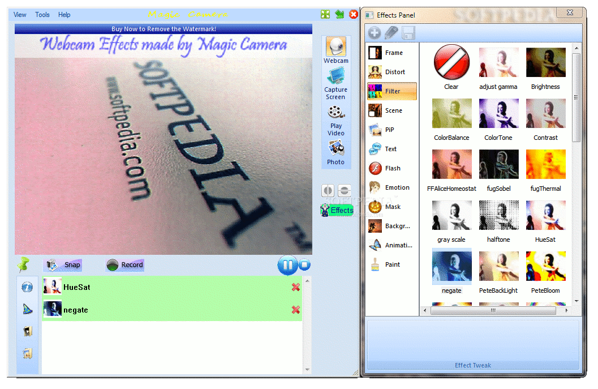Stop the video preview

tap(304, 264)
